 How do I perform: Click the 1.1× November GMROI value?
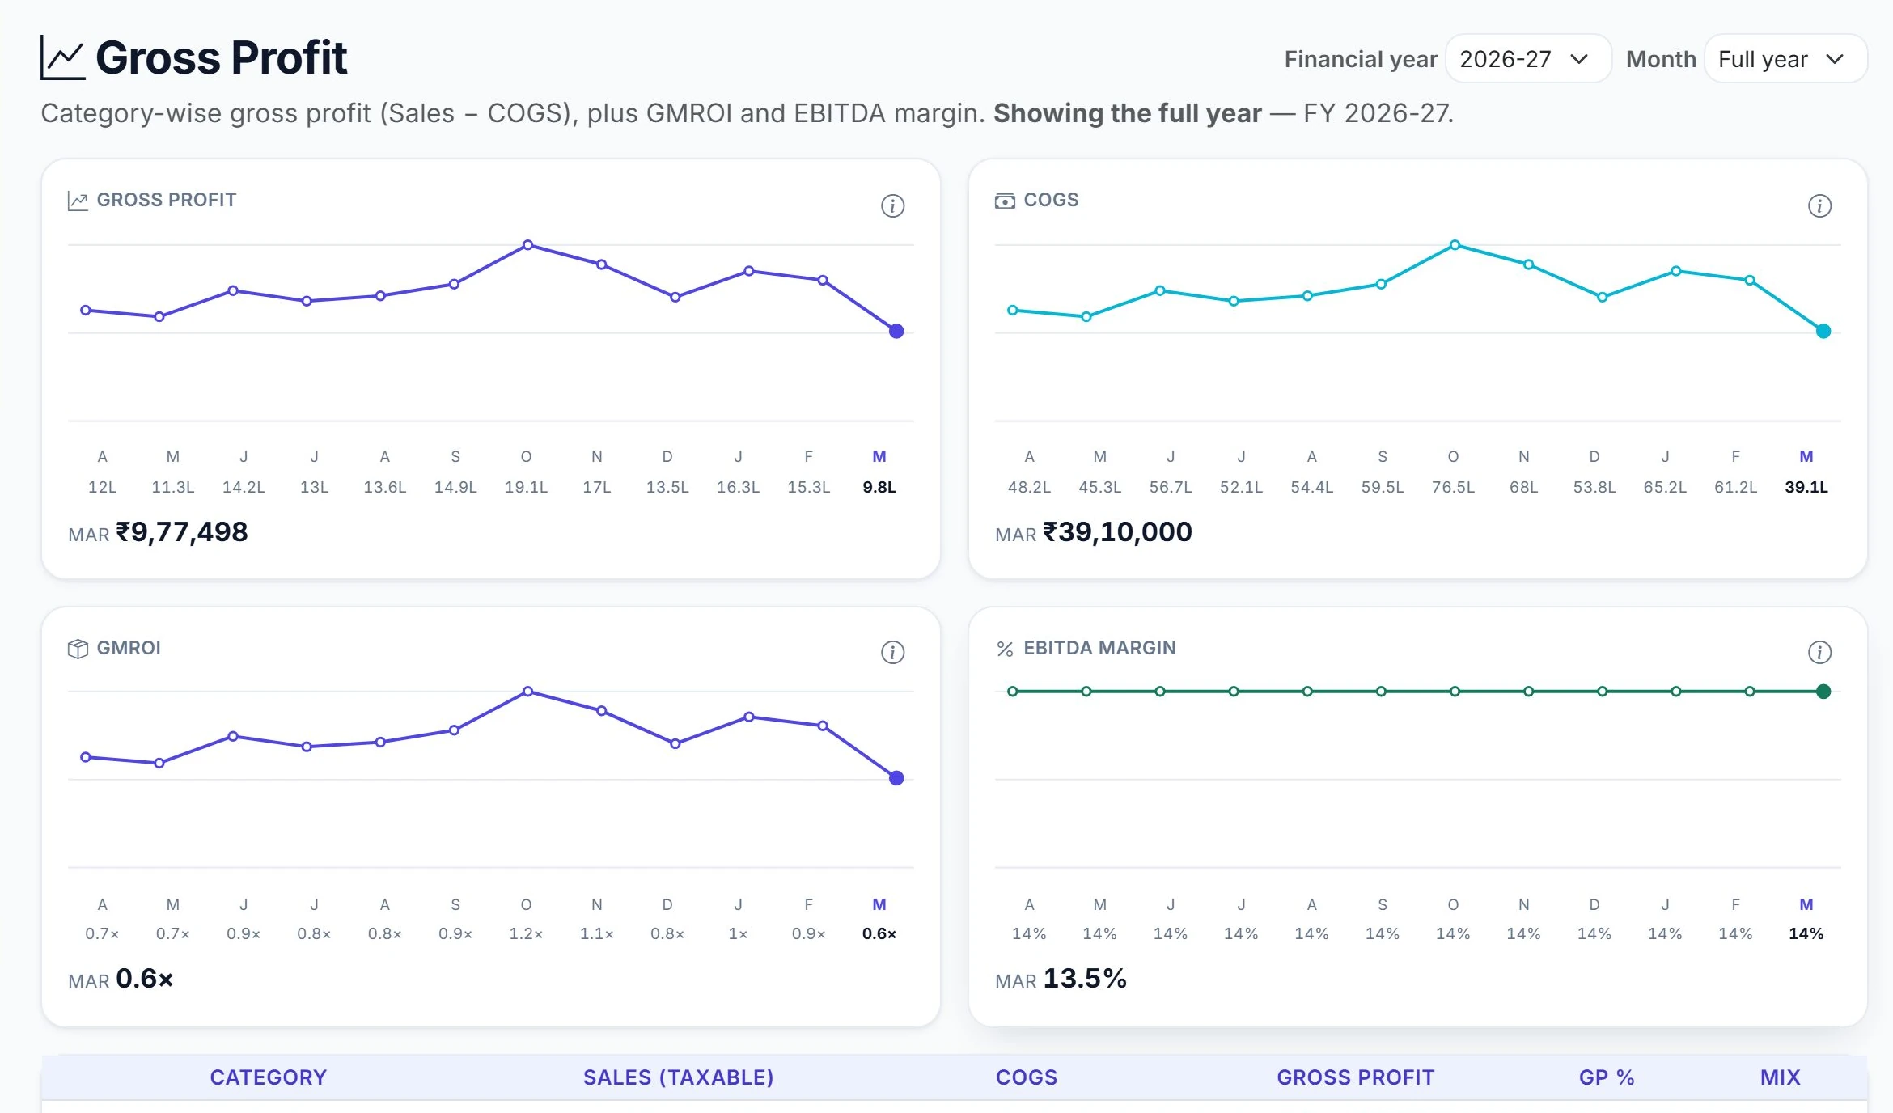(596, 933)
